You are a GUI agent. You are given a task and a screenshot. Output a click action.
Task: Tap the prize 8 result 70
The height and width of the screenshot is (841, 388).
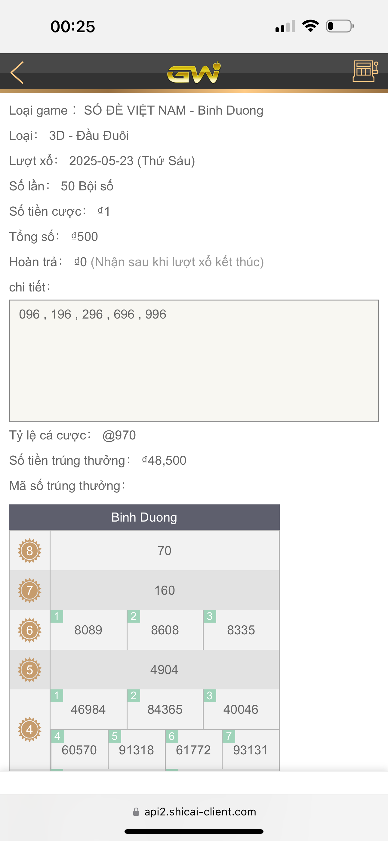point(164,550)
